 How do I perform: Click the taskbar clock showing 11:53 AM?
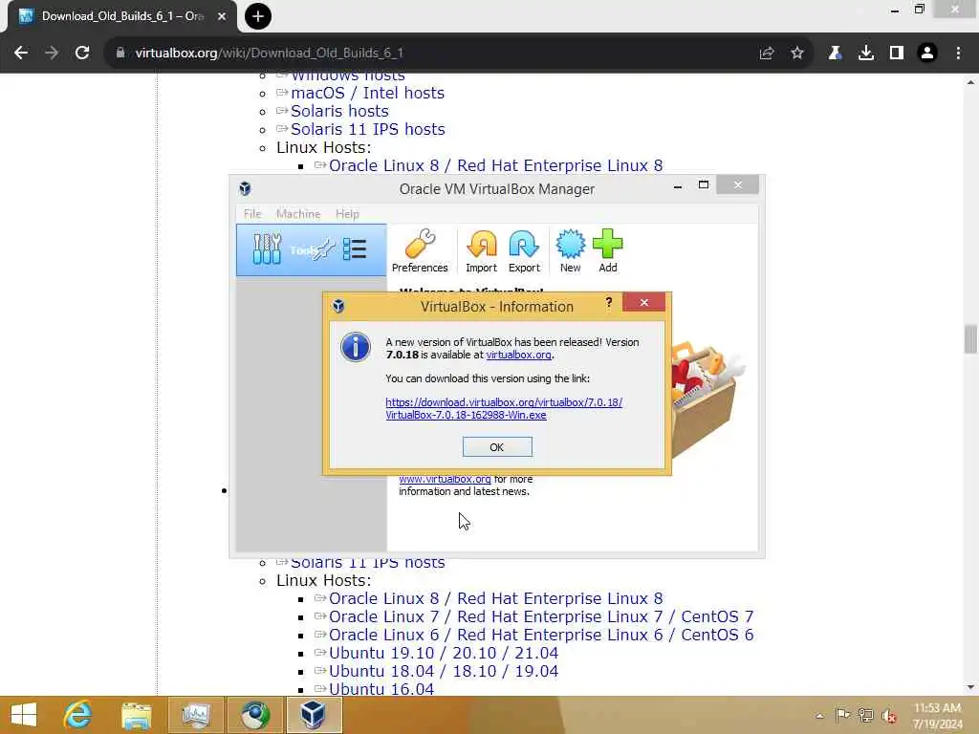coord(937,716)
